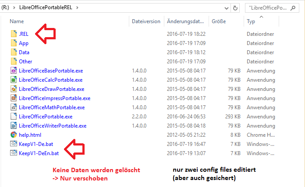Image resolution: width=305 pixels, height=187 pixels.
Task: Search within the LibreOfficePortableREL field
Action: (269, 8)
